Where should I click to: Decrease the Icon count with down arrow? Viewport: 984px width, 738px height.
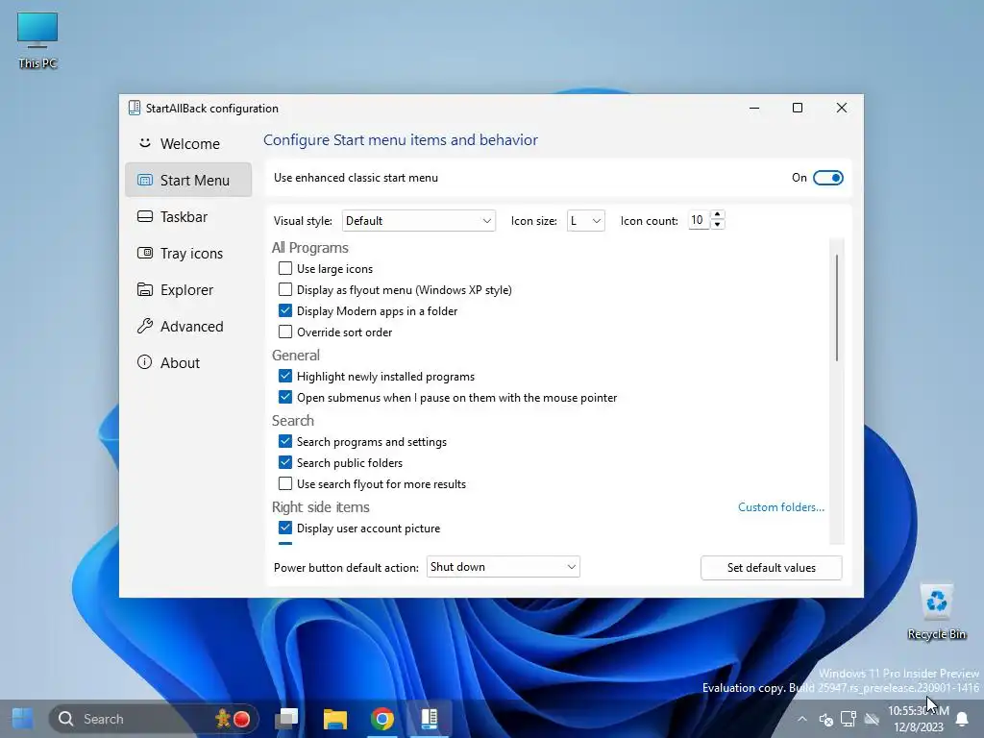click(x=717, y=225)
